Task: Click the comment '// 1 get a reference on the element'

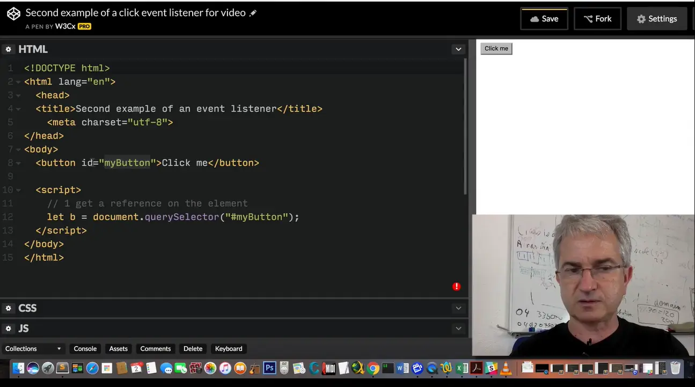Action: [x=148, y=203]
